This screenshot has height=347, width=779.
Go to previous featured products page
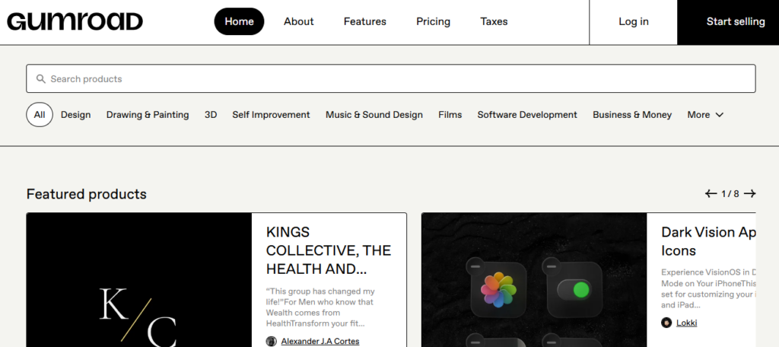[x=711, y=193]
